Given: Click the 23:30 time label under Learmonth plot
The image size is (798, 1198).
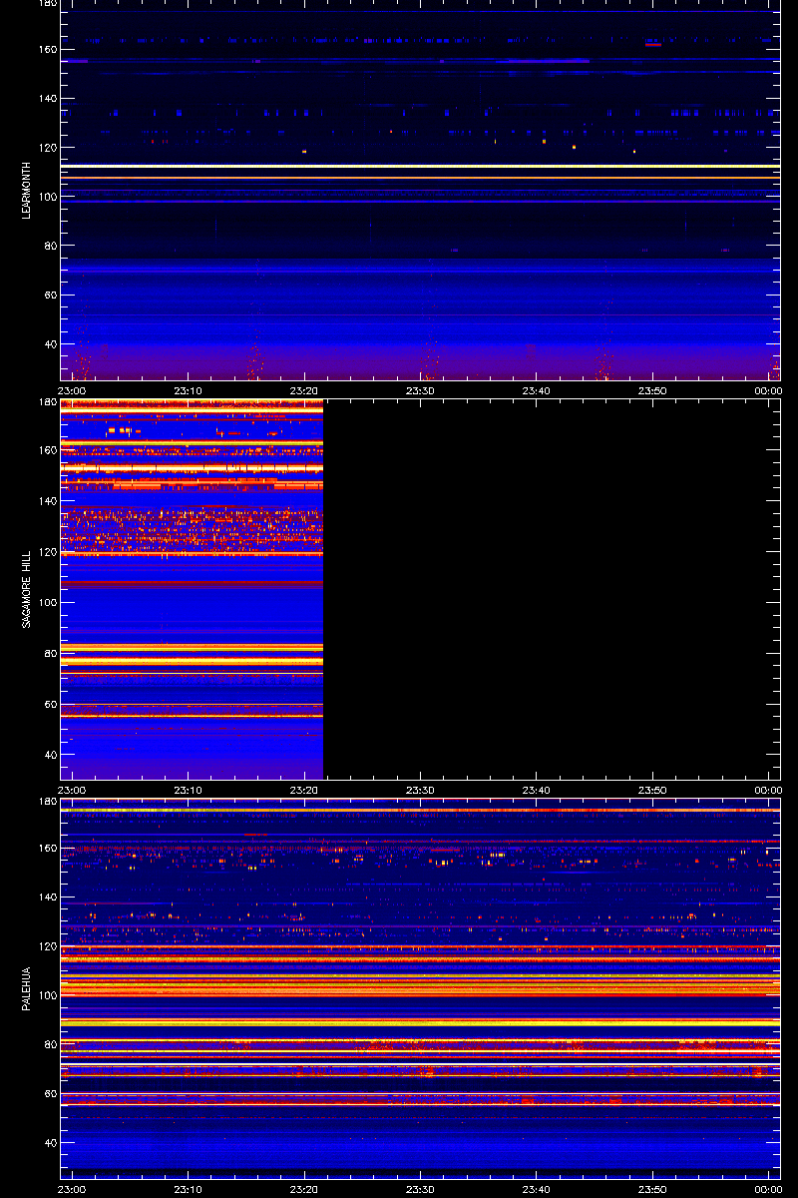Looking at the screenshot, I should click(420, 391).
